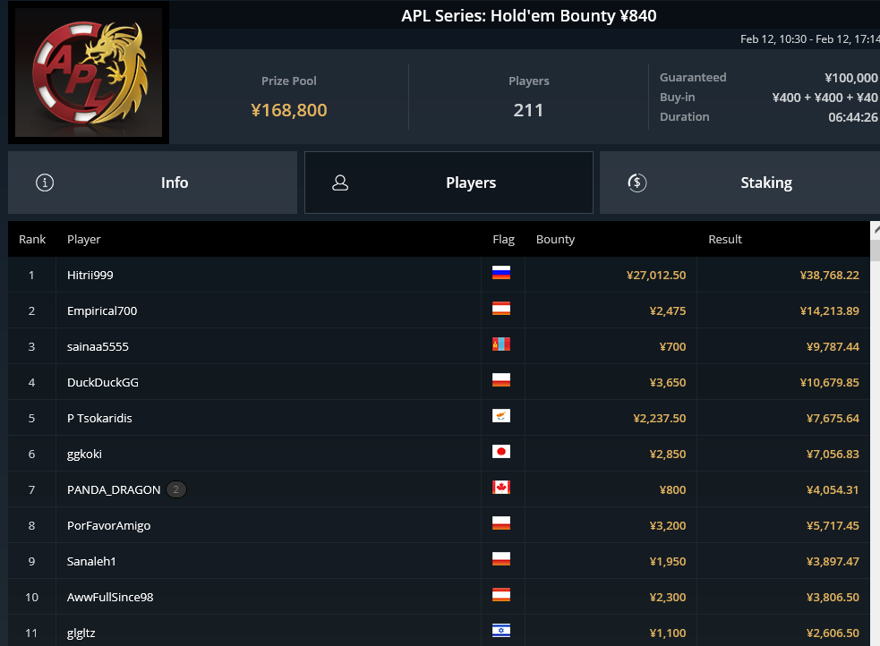The height and width of the screenshot is (646, 880).
Task: Click the bounty value ¥27,012.50
Action: pos(656,275)
